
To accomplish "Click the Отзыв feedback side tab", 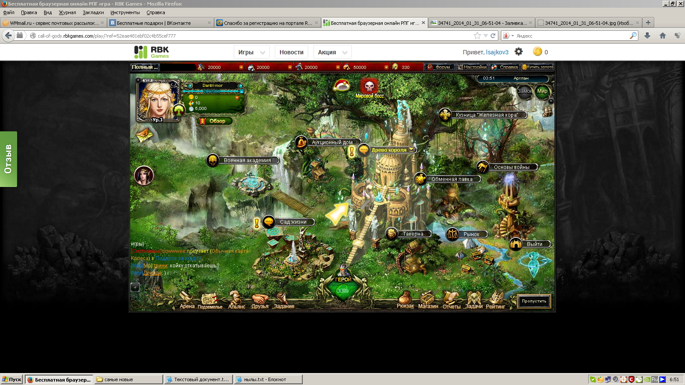I will coord(8,159).
